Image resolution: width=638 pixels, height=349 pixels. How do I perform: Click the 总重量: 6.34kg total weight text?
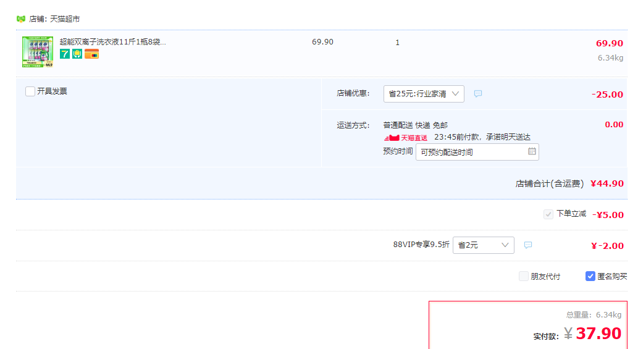594,315
